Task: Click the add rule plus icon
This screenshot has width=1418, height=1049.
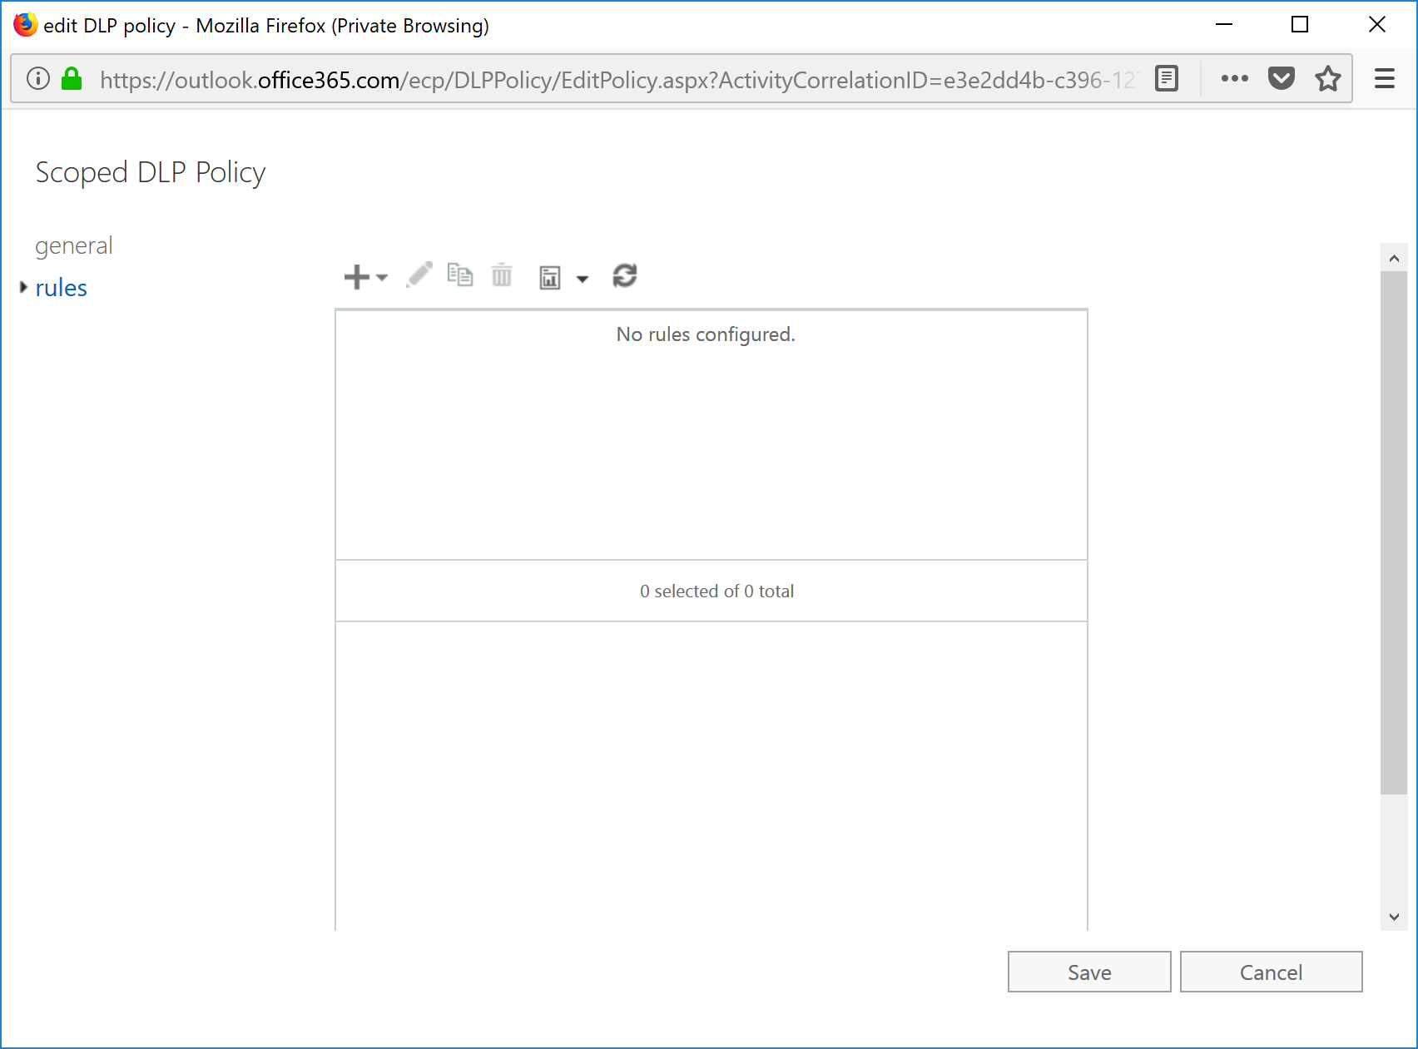Action: [x=357, y=276]
